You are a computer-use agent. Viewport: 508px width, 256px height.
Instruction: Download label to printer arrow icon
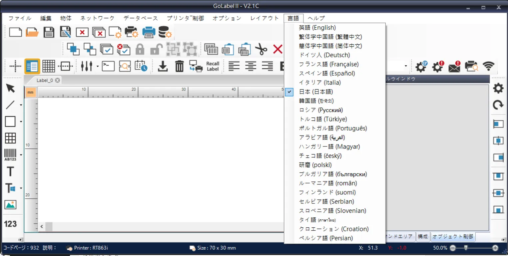(x=163, y=66)
